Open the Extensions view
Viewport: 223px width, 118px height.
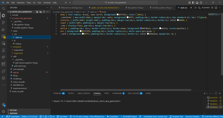(x=3, y=36)
